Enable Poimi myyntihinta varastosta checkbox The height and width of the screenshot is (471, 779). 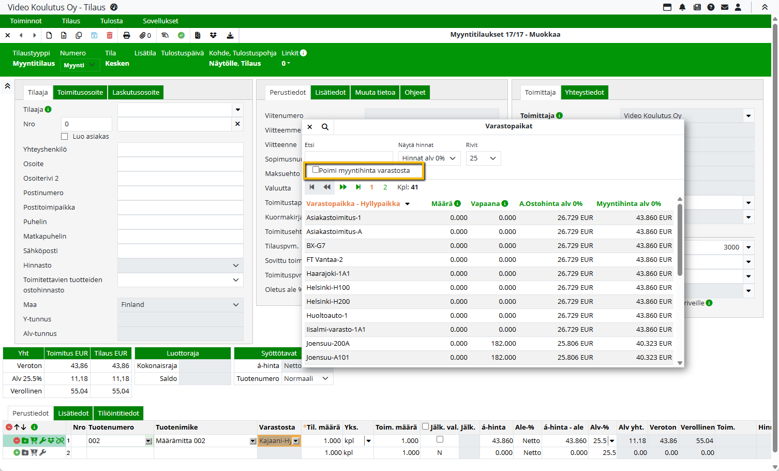coord(316,170)
